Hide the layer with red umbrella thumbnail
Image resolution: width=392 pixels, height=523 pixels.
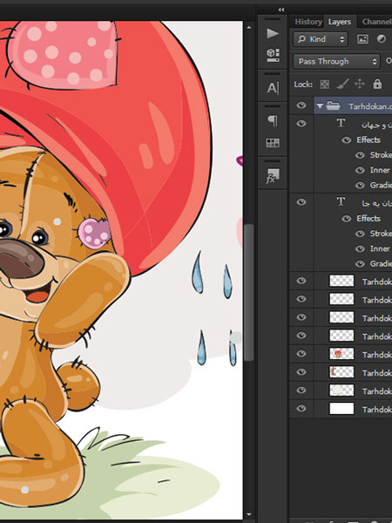pyautogui.click(x=301, y=353)
